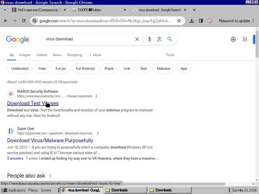
Task: Start voice search with the microphone icon
Action: coord(149,39)
